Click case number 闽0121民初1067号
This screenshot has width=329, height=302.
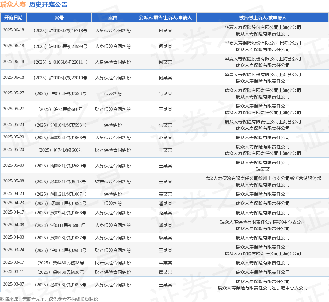[x=60, y=194]
